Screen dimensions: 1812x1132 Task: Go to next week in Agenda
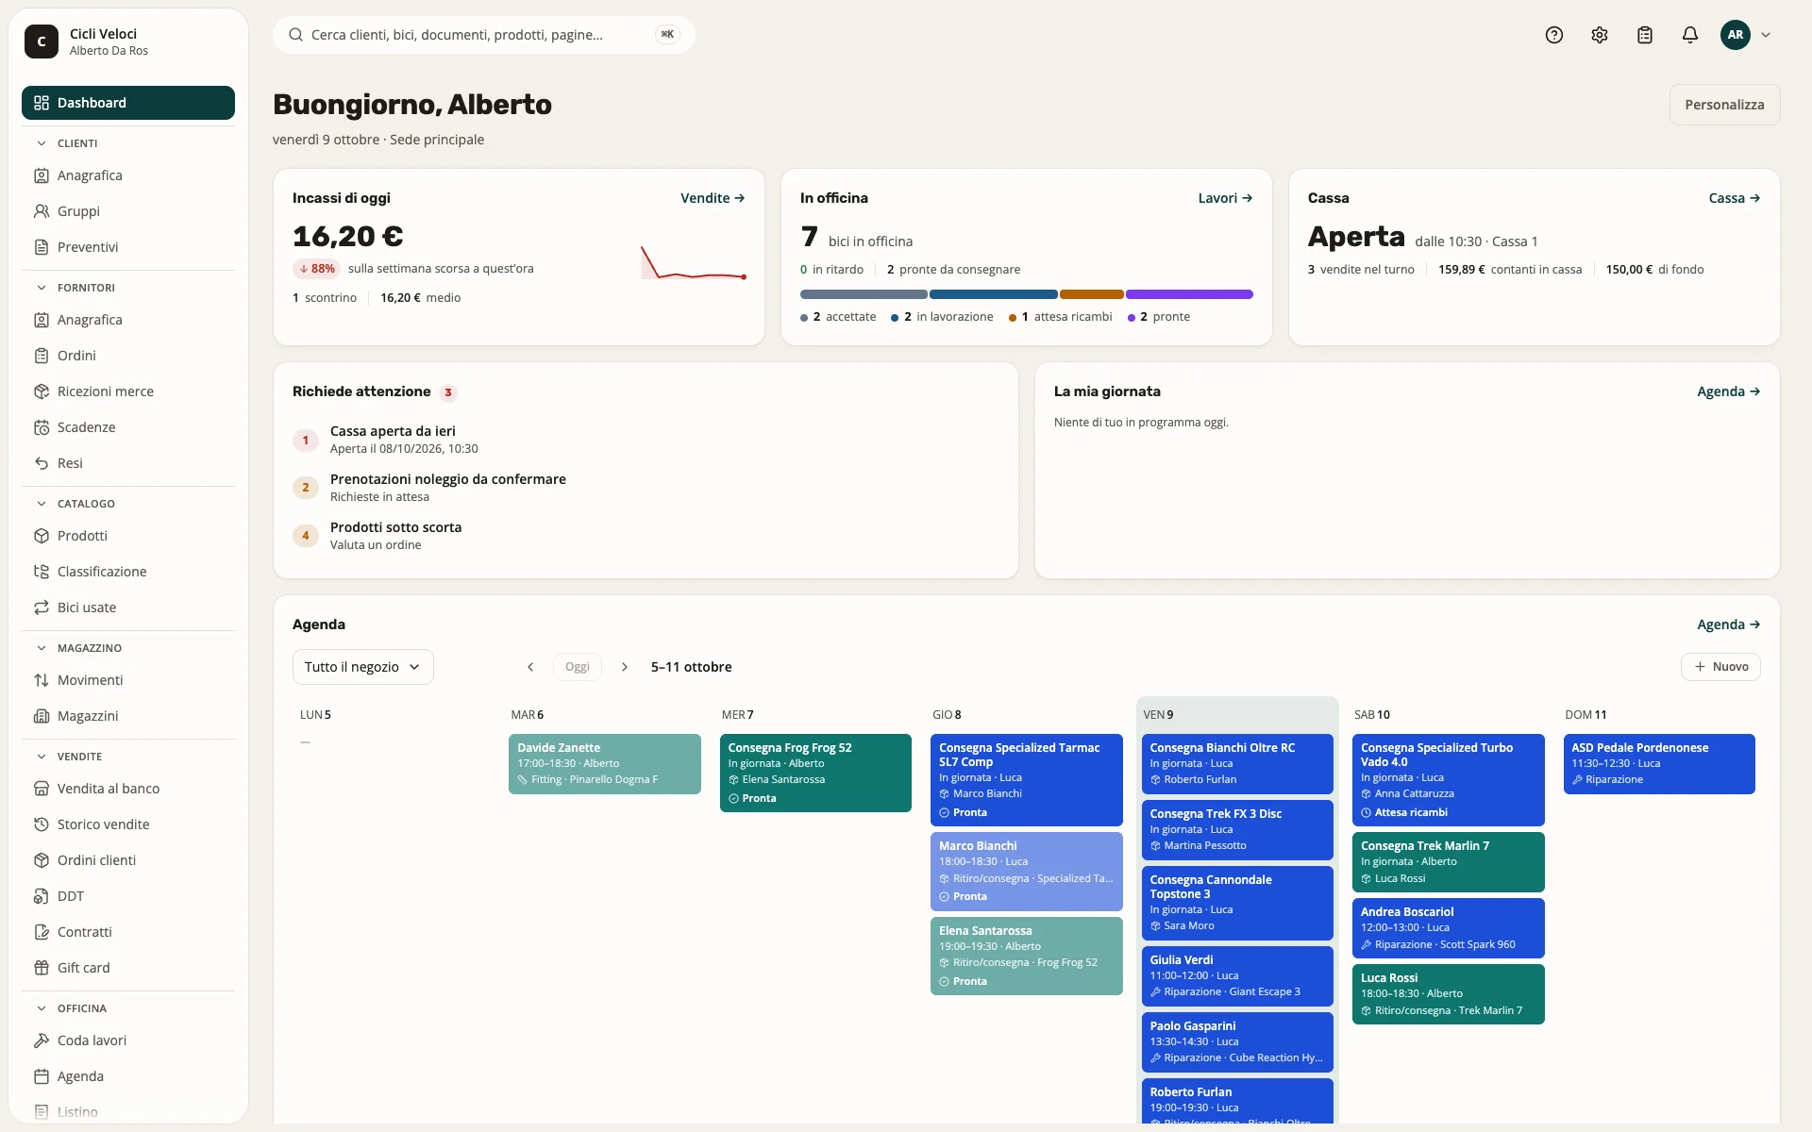point(624,667)
